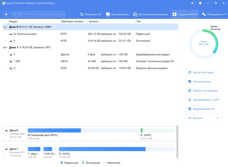The height and width of the screenshot is (167, 228).
Task: Select the Диск 0 row in partition list
Action: coord(91,27)
